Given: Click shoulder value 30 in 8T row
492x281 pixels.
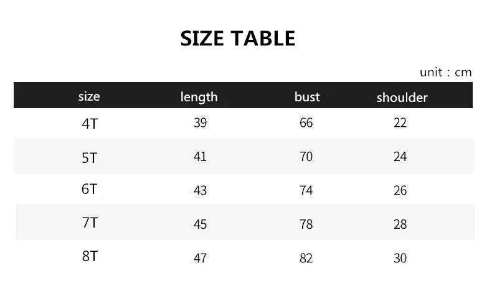Looking at the screenshot, I should point(400,258).
